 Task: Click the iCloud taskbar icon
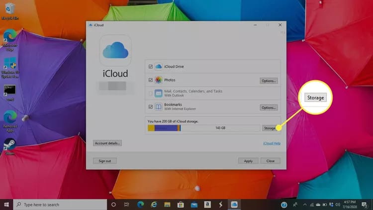pyautogui.click(x=234, y=205)
